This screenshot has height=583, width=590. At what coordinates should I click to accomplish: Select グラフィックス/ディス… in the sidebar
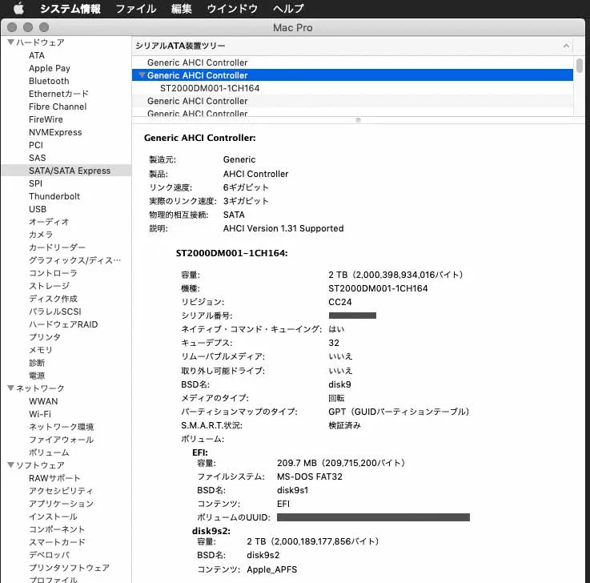pos(75,260)
